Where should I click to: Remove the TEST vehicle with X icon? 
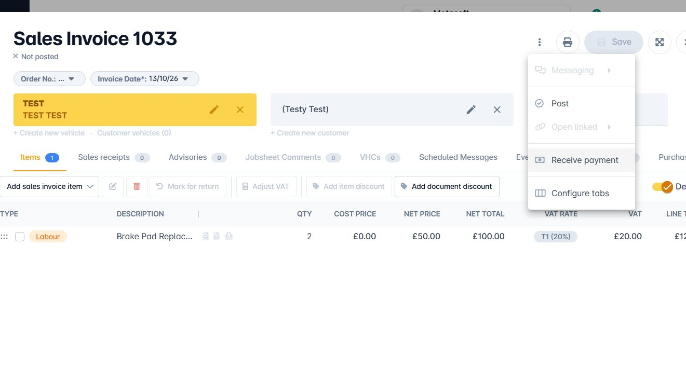pos(240,110)
